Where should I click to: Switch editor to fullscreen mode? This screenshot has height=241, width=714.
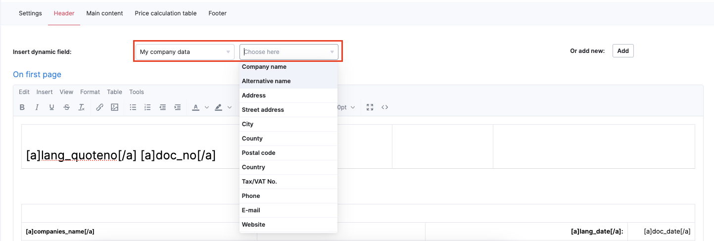pyautogui.click(x=370, y=107)
